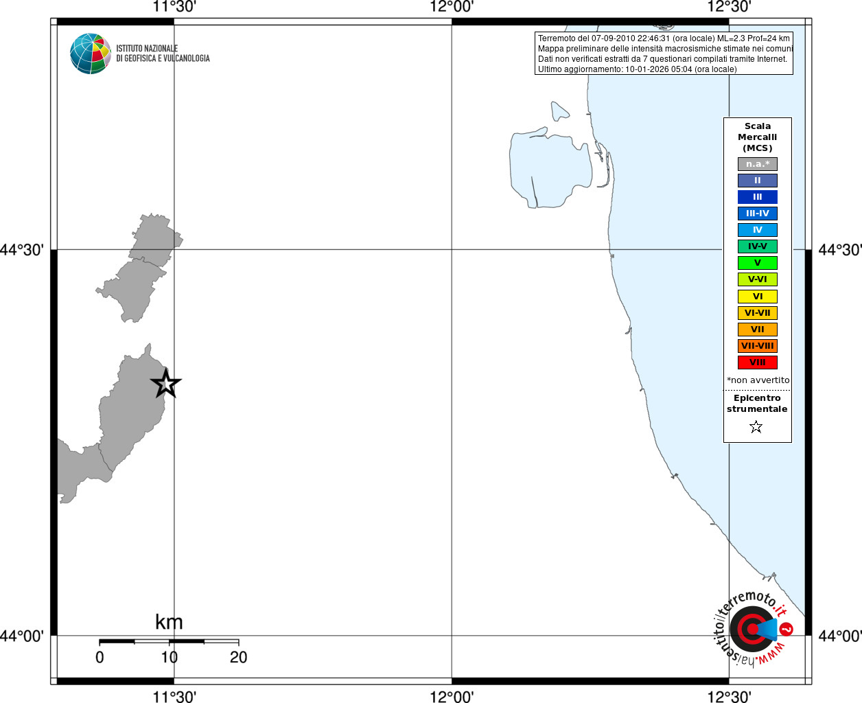
Task: Click the black and white kilometer scale bar
Action: (169, 642)
